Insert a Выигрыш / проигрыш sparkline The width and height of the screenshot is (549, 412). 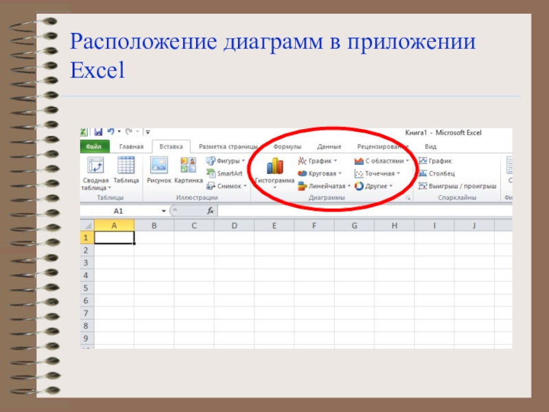(458, 186)
